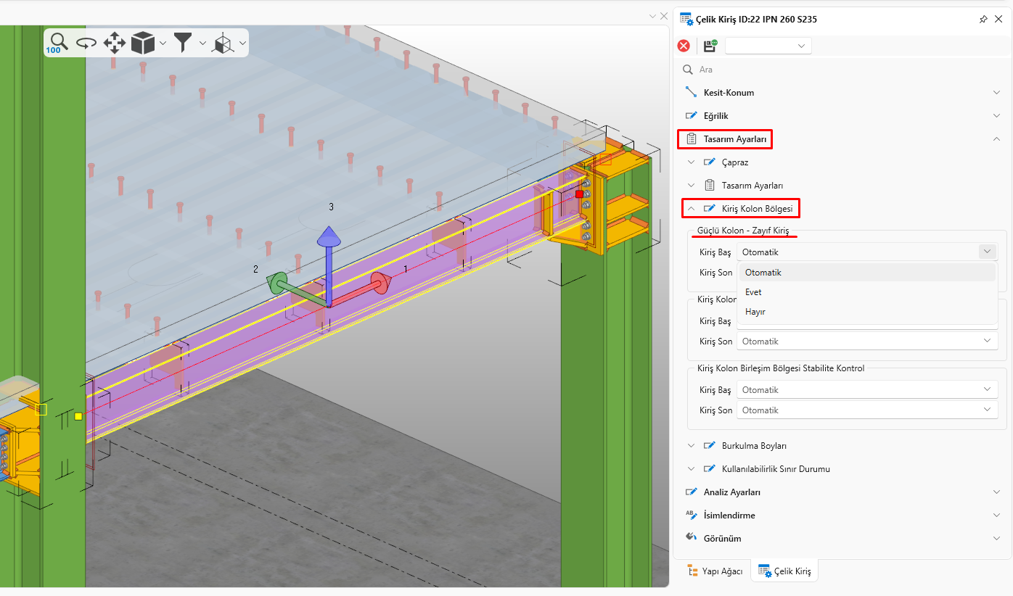Select Otomatik option in the open list
This screenshot has height=596, width=1013.
point(763,273)
